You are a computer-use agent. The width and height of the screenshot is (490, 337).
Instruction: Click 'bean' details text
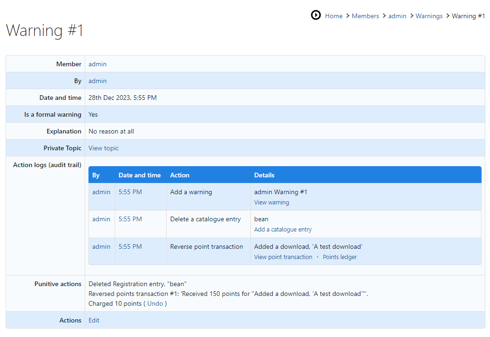click(261, 219)
